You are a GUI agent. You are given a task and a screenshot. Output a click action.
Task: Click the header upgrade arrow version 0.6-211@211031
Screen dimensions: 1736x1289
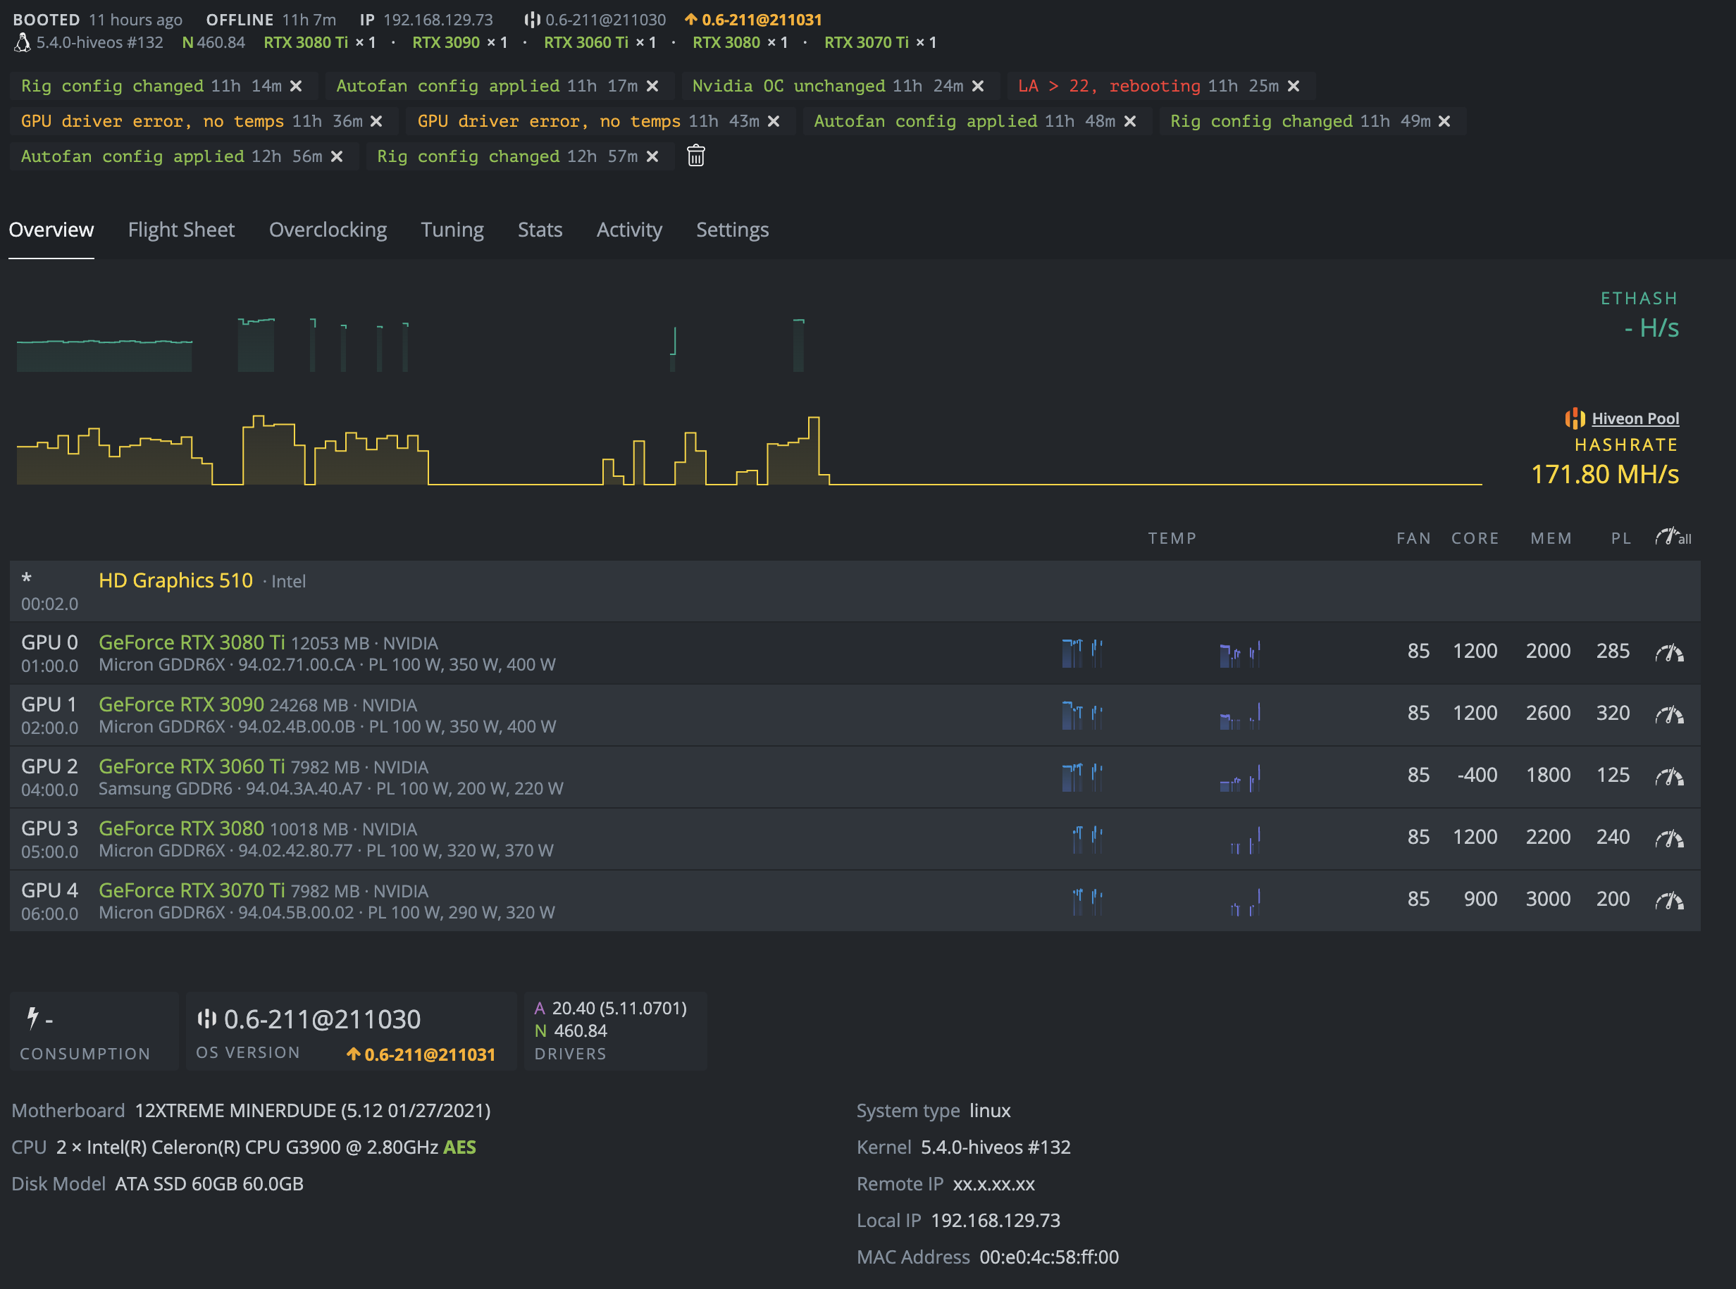(x=752, y=20)
